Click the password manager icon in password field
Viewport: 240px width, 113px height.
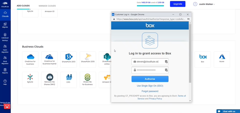166,70
